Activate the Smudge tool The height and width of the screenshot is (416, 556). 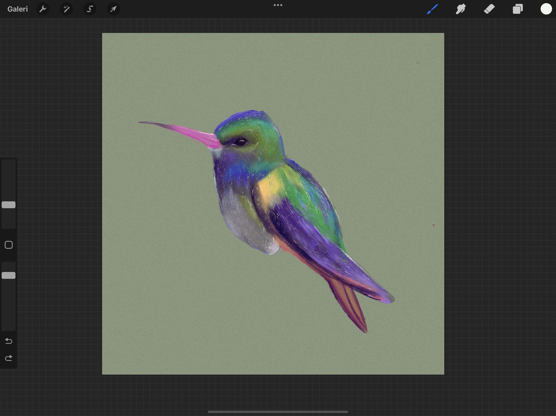click(x=460, y=9)
